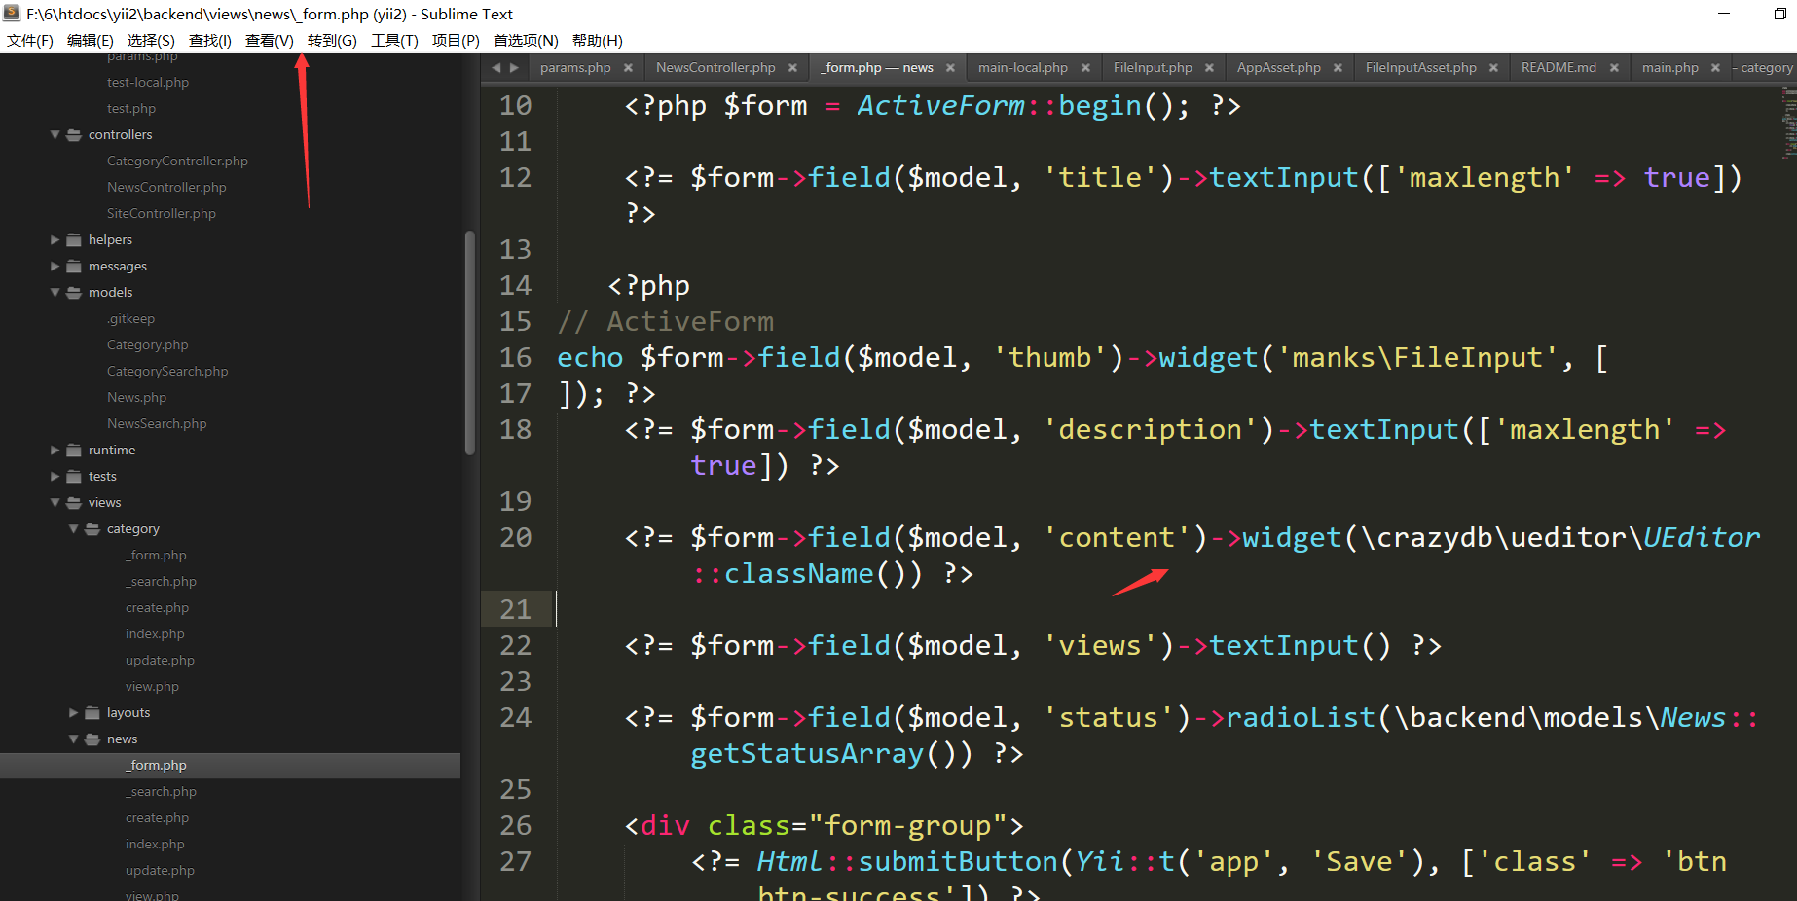Click the tests folder icon
This screenshot has width=1797, height=901.
(74, 477)
